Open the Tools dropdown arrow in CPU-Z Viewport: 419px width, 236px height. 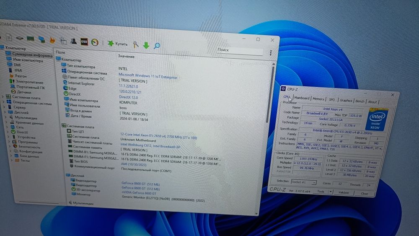(331, 192)
